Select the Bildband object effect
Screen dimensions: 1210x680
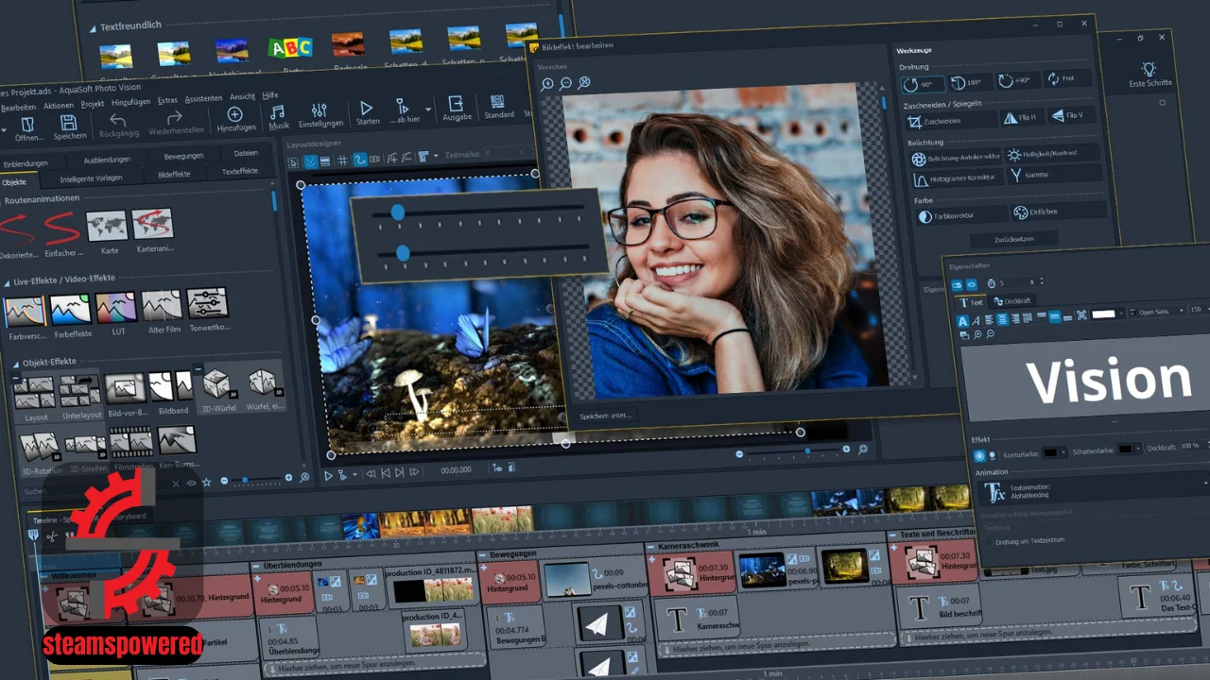tap(170, 385)
